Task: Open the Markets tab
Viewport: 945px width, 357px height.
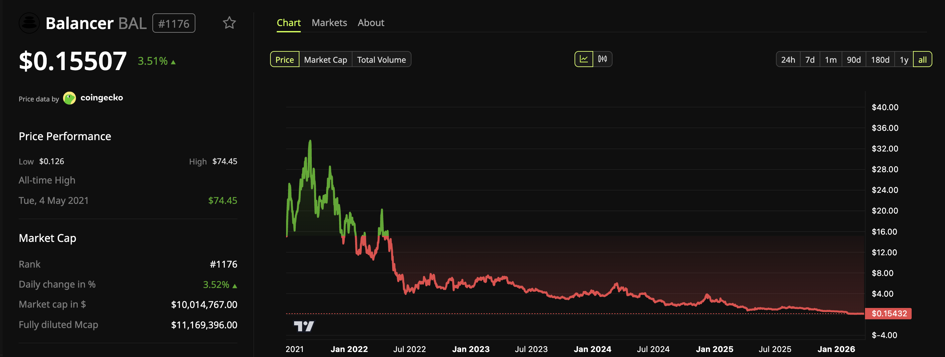Action: click(329, 23)
